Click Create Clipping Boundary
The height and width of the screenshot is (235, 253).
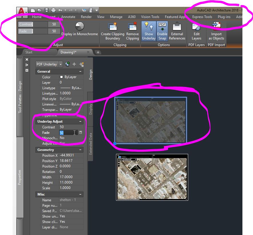(x=113, y=31)
